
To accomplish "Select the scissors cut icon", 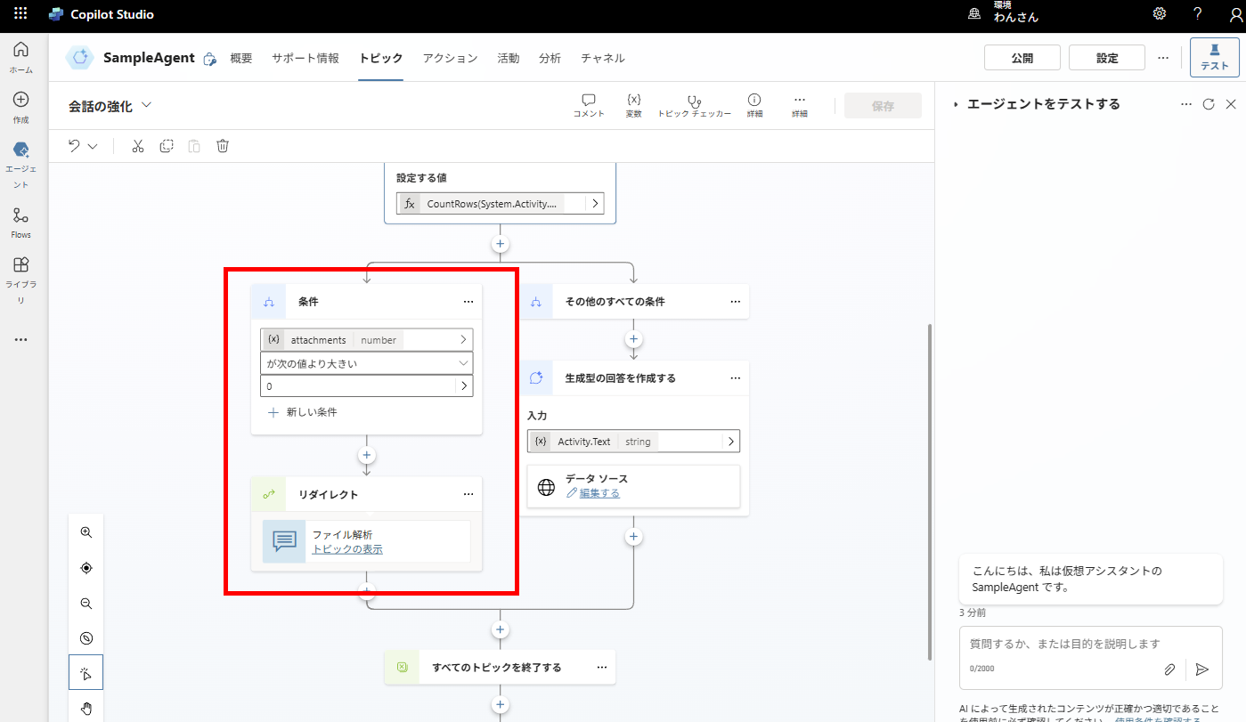I will 138,145.
